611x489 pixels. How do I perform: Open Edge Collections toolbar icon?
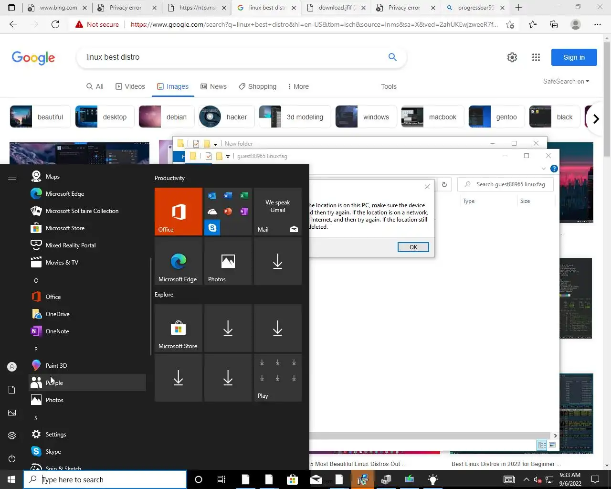click(554, 24)
